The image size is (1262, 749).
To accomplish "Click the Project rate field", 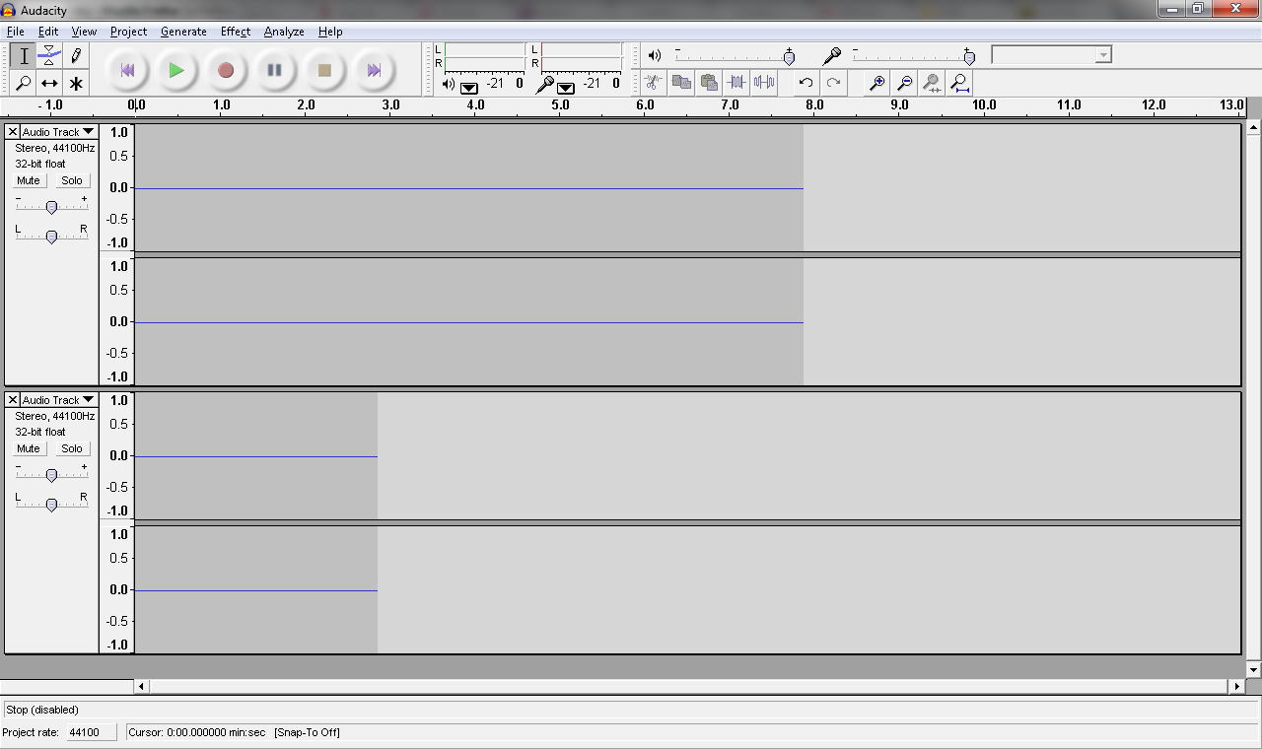I will [91, 732].
